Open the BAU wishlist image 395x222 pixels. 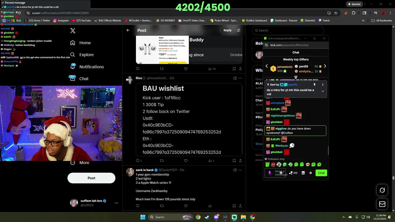tap(189, 120)
